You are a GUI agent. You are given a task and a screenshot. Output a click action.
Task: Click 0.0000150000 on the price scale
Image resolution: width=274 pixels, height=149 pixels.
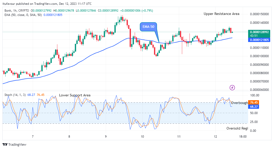(260, 14)
